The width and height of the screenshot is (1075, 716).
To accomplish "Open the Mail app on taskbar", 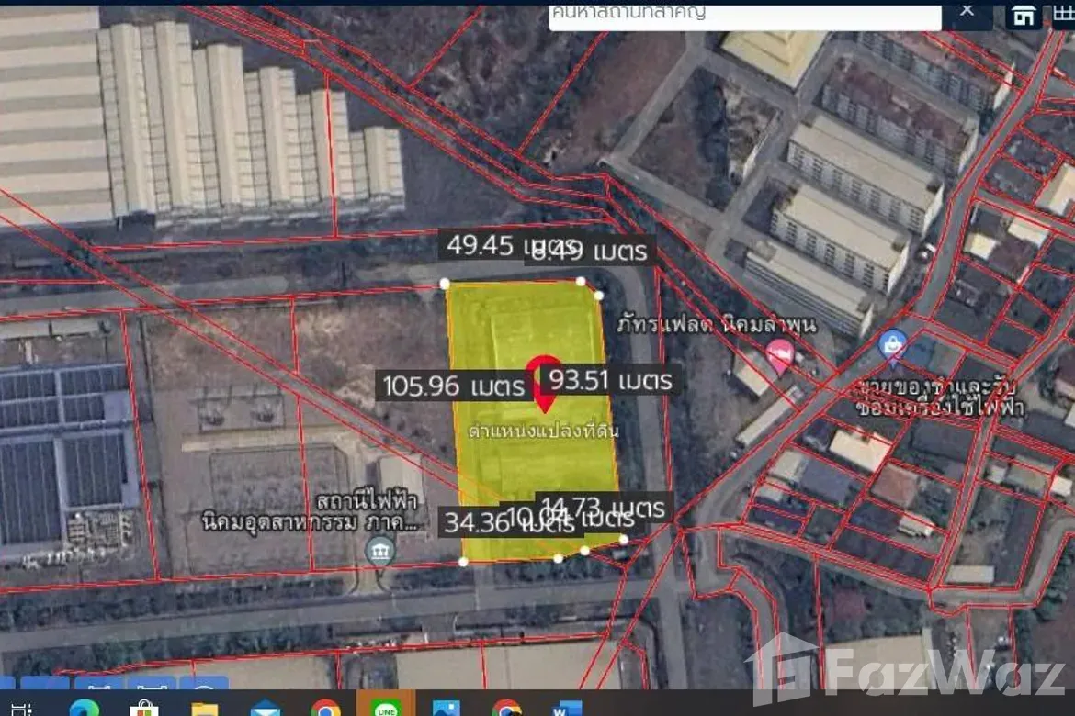I will pyautogui.click(x=266, y=709).
